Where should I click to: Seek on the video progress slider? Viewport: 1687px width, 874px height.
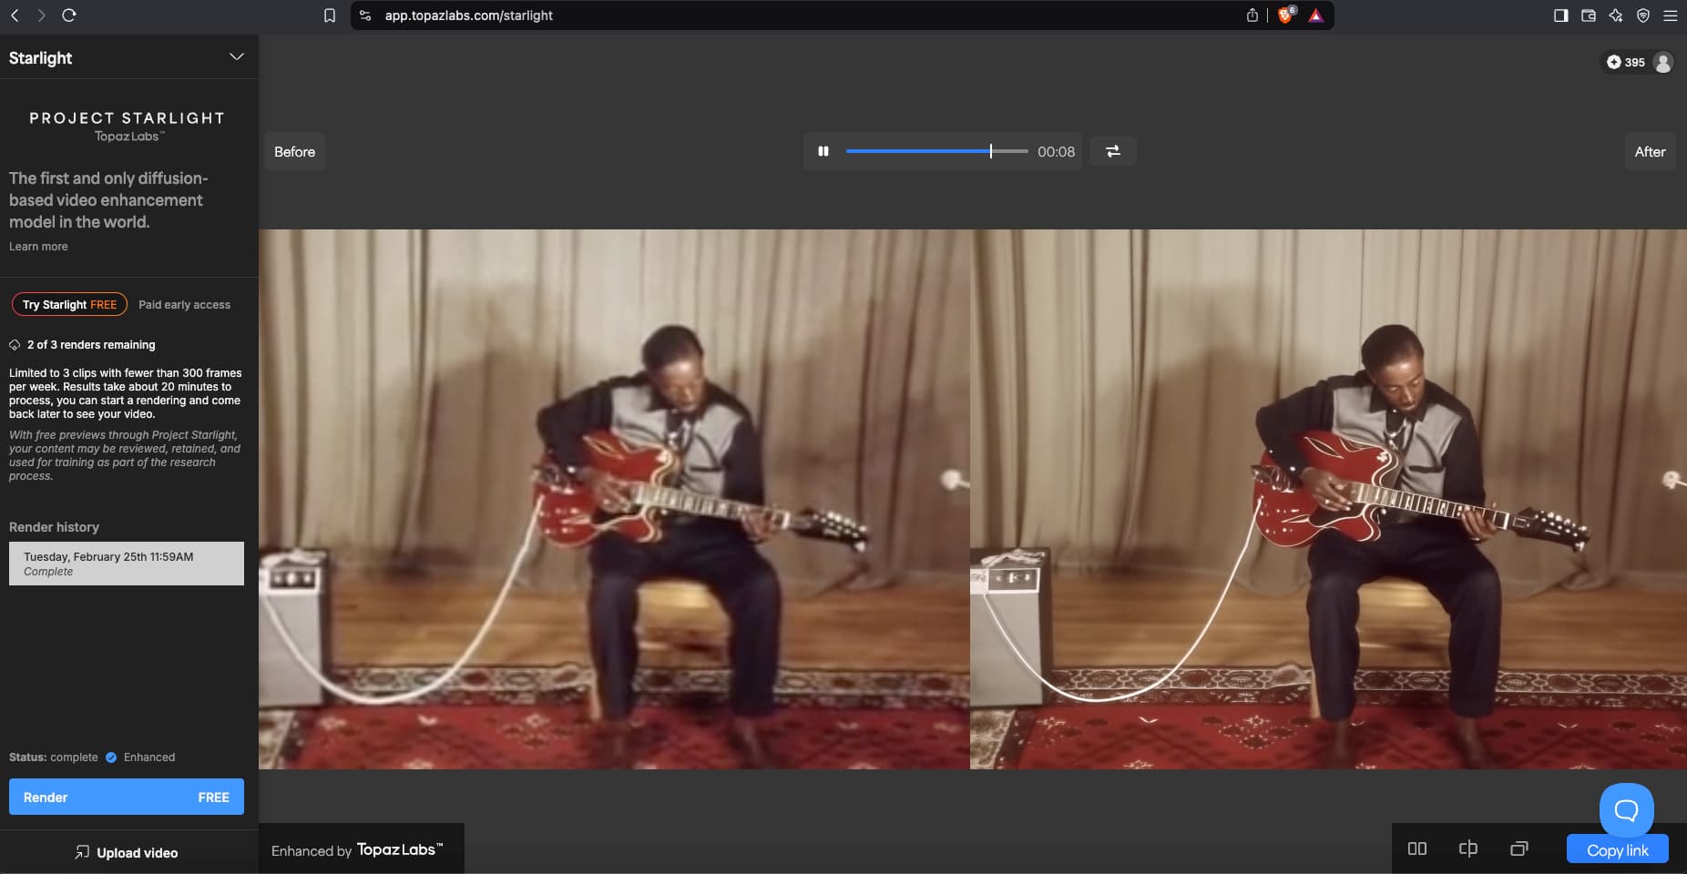point(936,152)
